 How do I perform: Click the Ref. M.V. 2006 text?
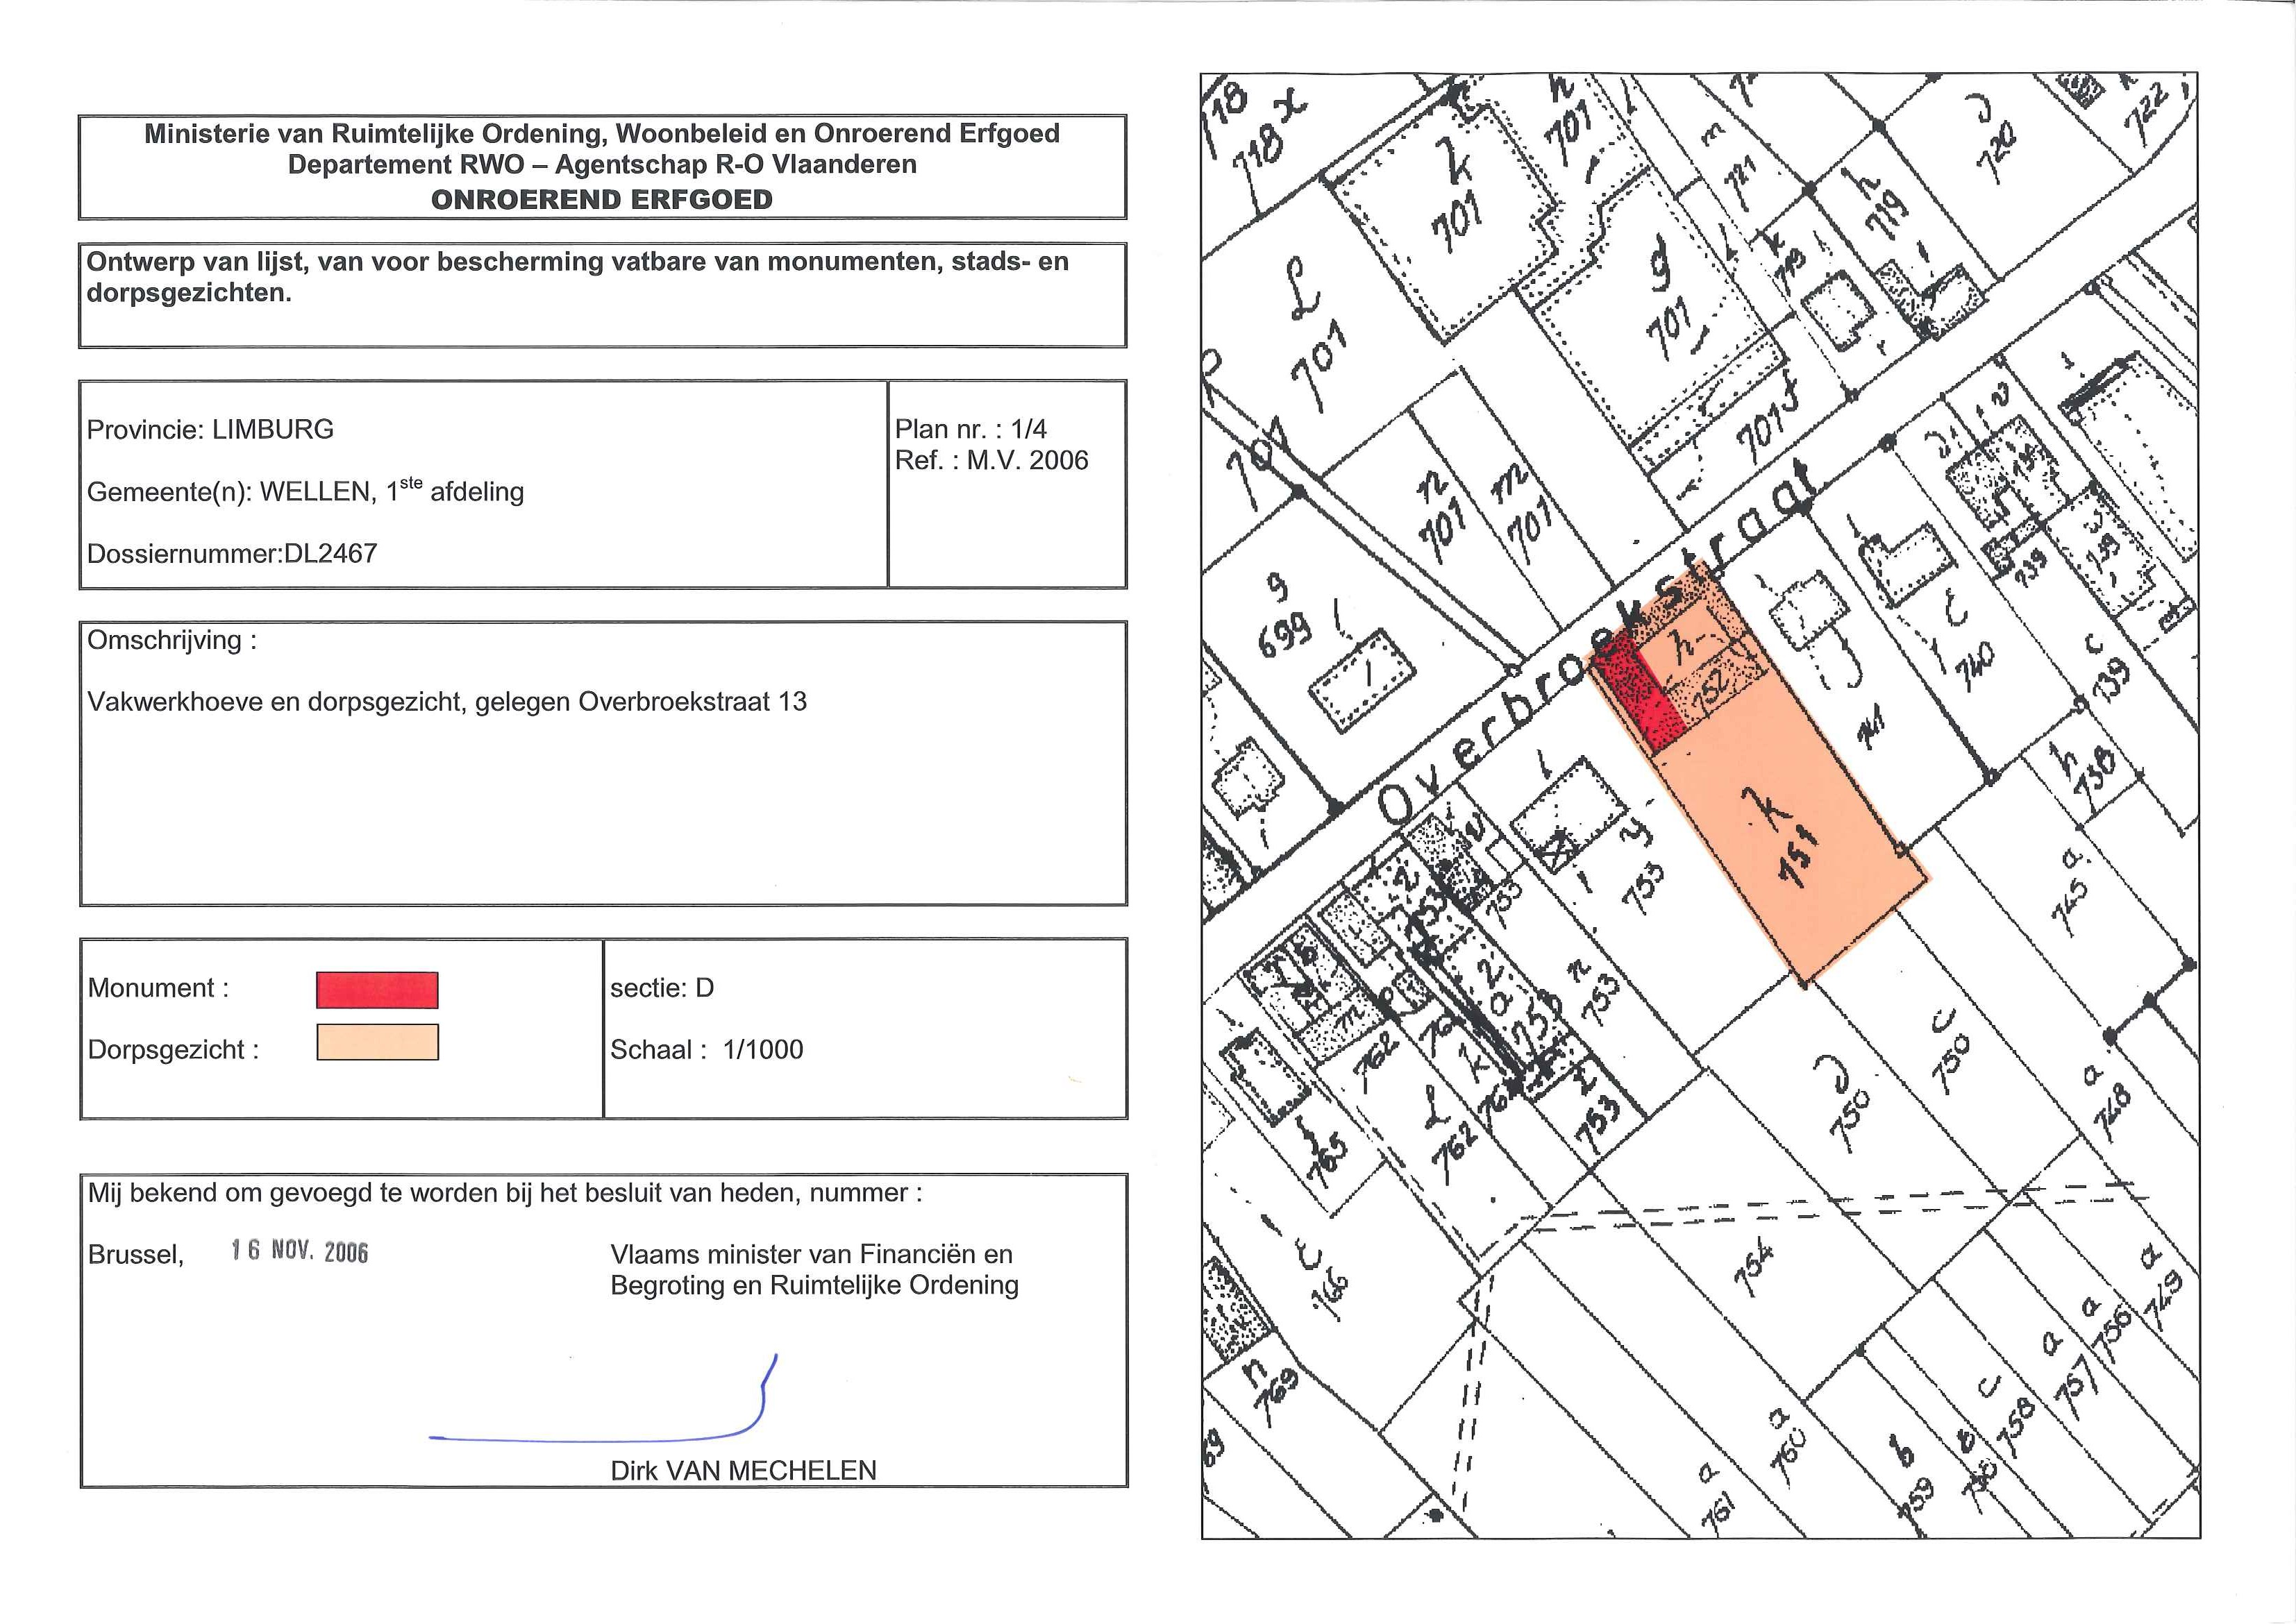(x=991, y=460)
